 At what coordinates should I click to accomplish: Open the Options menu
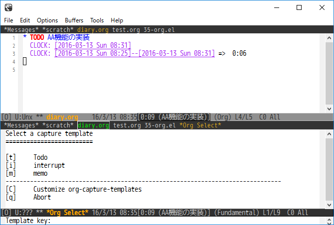(47, 20)
